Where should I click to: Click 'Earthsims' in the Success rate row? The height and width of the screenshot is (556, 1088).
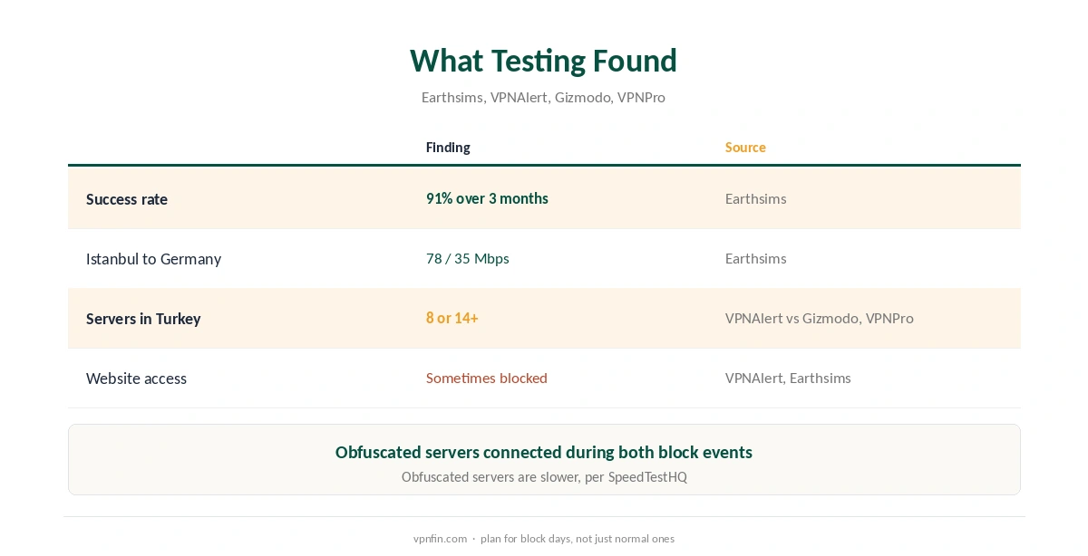coord(755,198)
